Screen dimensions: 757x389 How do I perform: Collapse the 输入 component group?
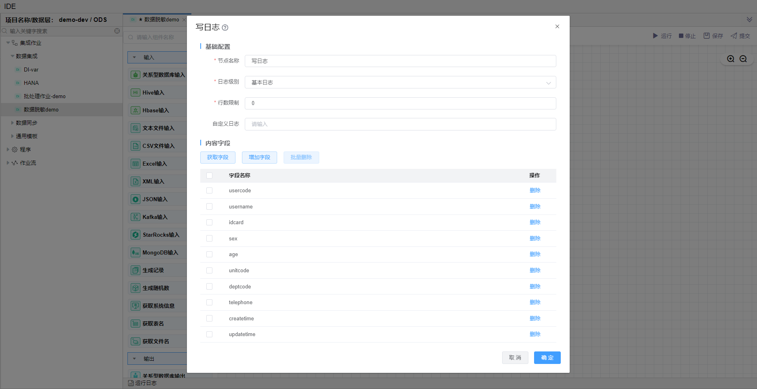coord(135,57)
